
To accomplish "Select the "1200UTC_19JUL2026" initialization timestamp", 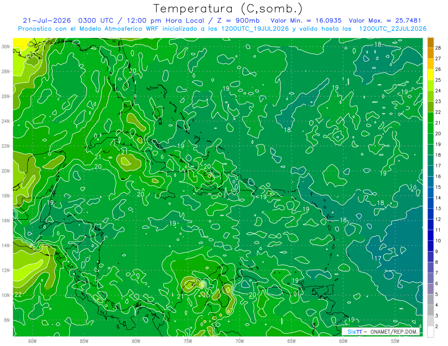I will click(255, 28).
